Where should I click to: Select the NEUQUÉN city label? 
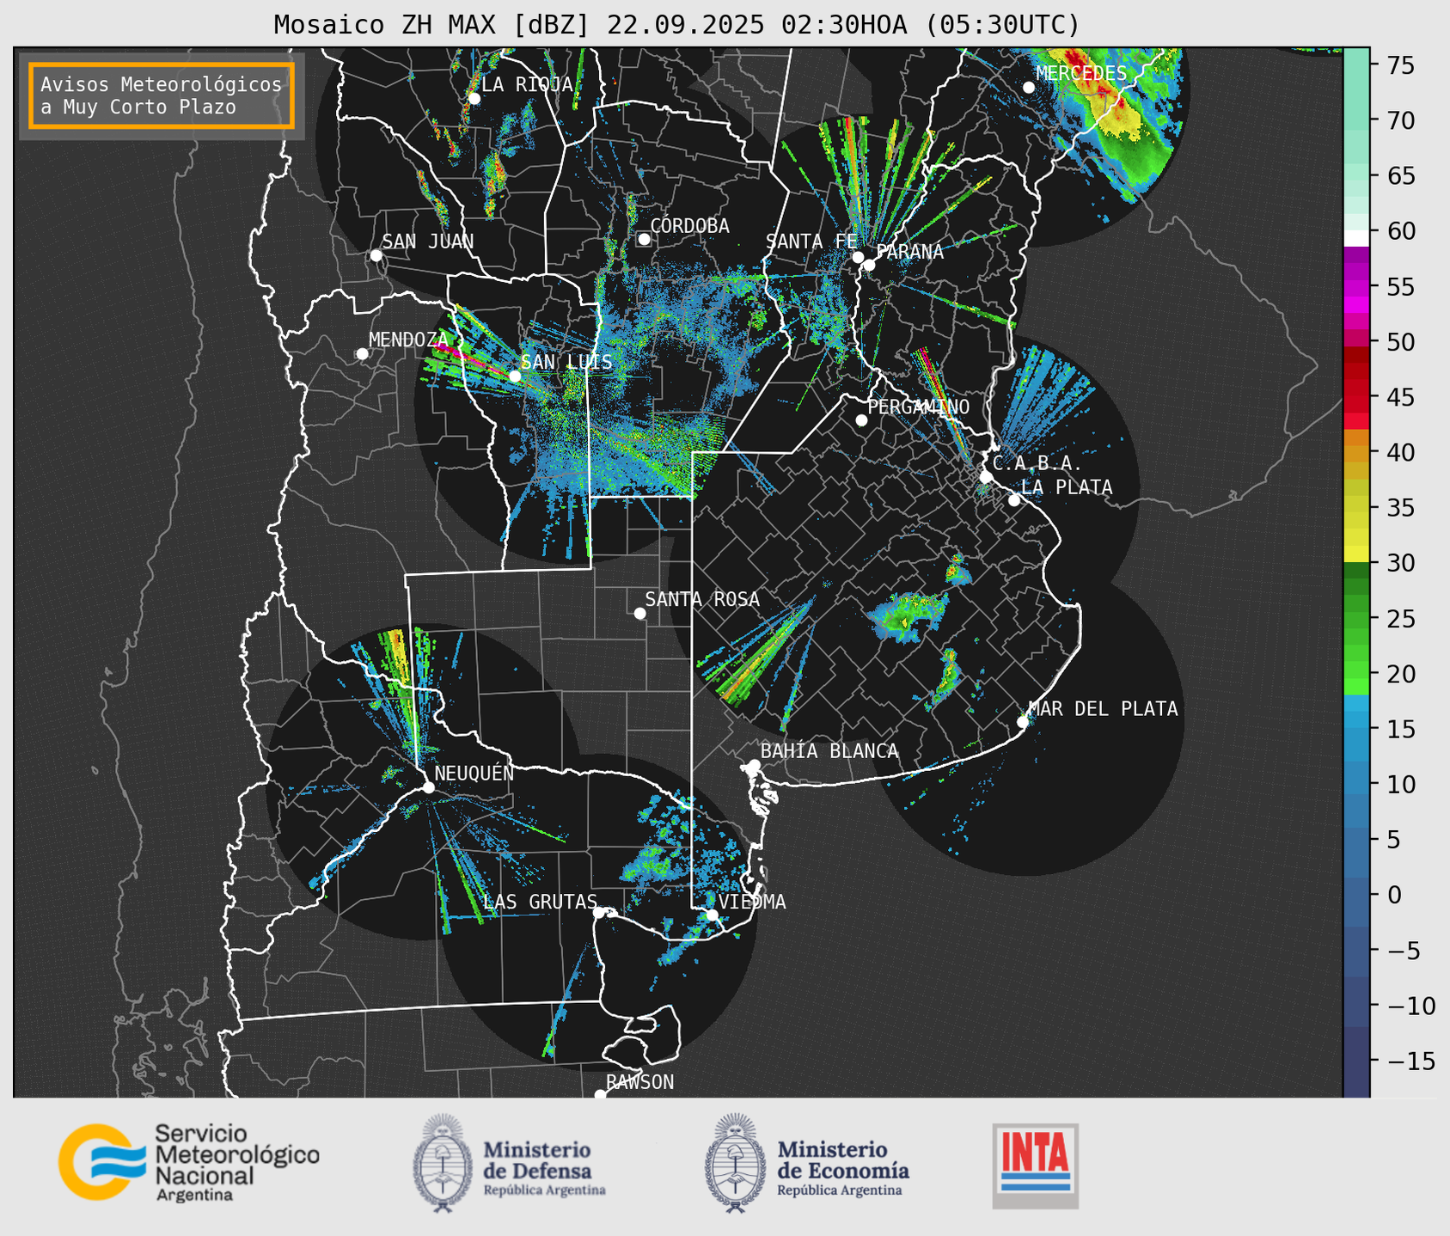tap(474, 773)
